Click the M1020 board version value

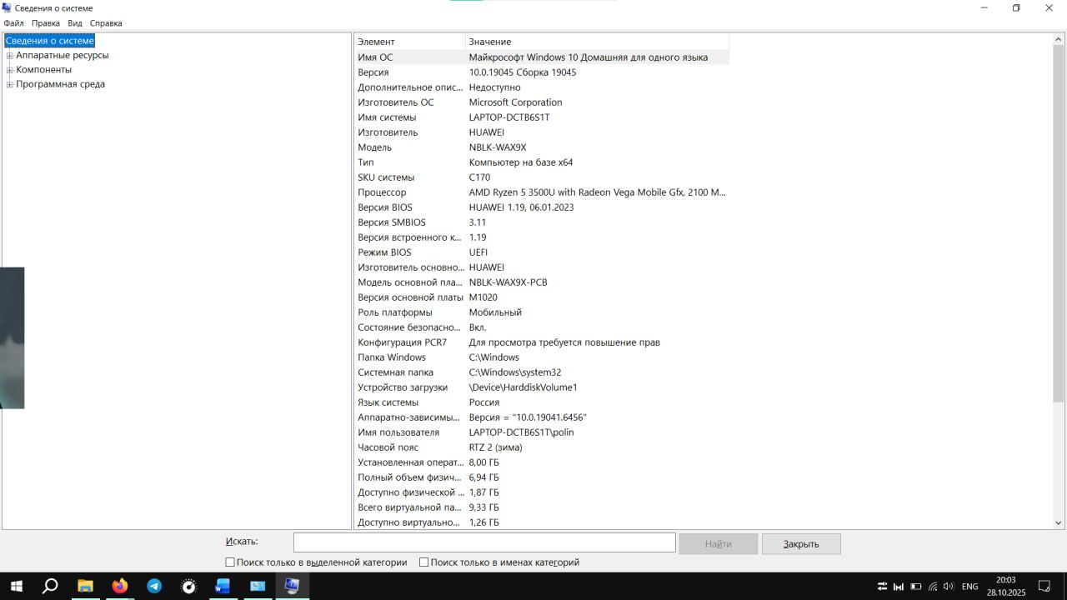[x=483, y=297]
